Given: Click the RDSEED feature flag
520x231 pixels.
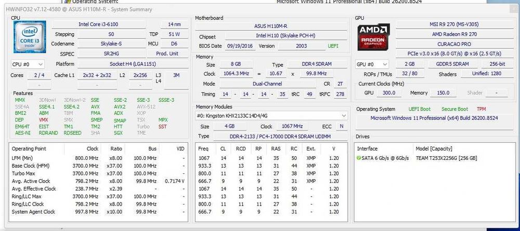Looking at the screenshot, I should (72, 133).
